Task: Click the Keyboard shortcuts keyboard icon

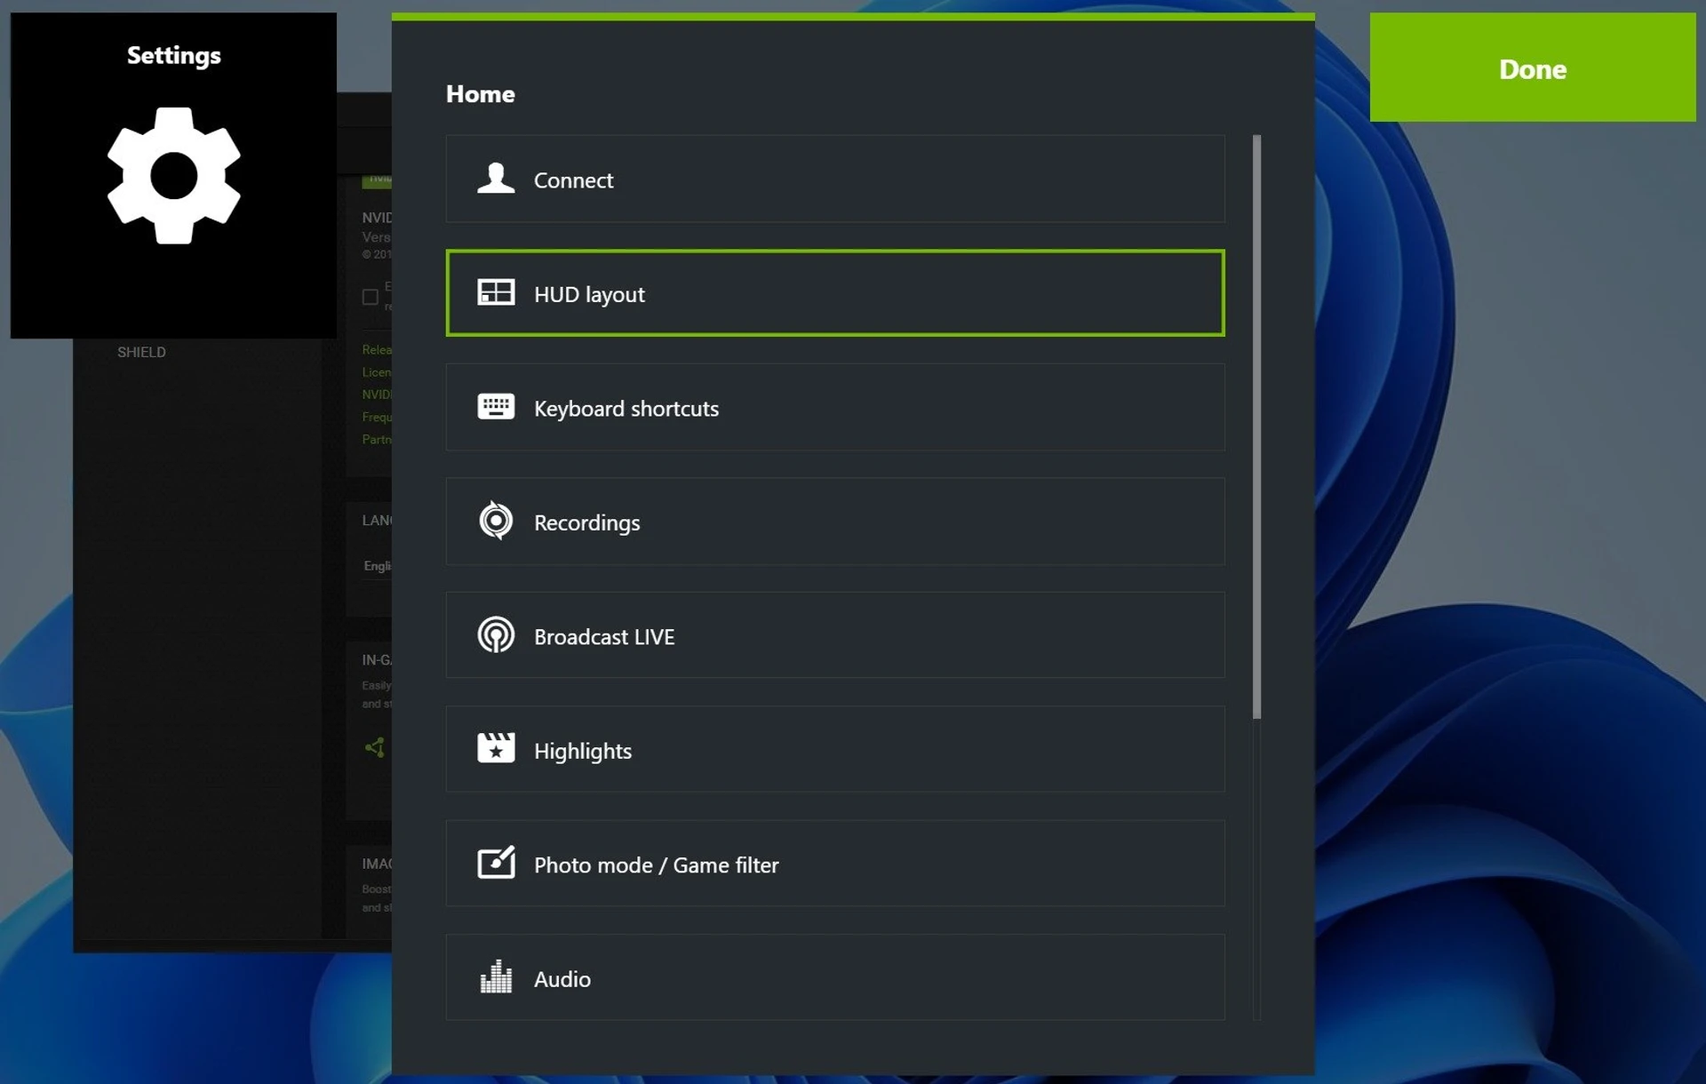Action: point(496,407)
